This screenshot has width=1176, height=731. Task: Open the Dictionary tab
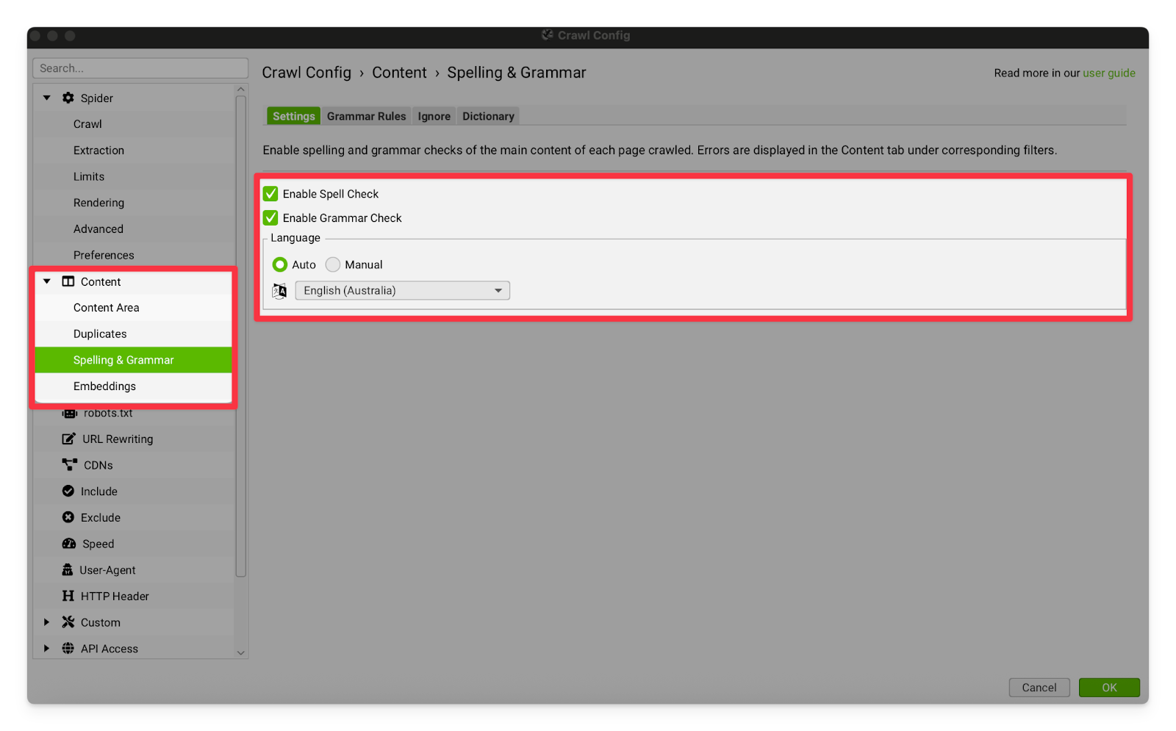click(488, 116)
